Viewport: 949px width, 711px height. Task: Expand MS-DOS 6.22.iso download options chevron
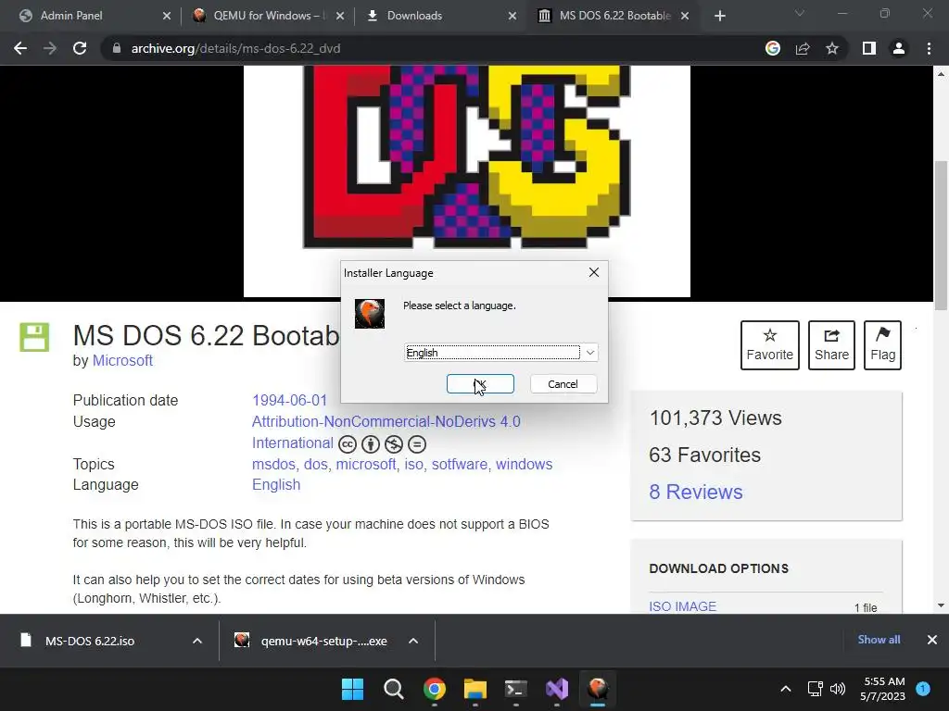coord(197,641)
